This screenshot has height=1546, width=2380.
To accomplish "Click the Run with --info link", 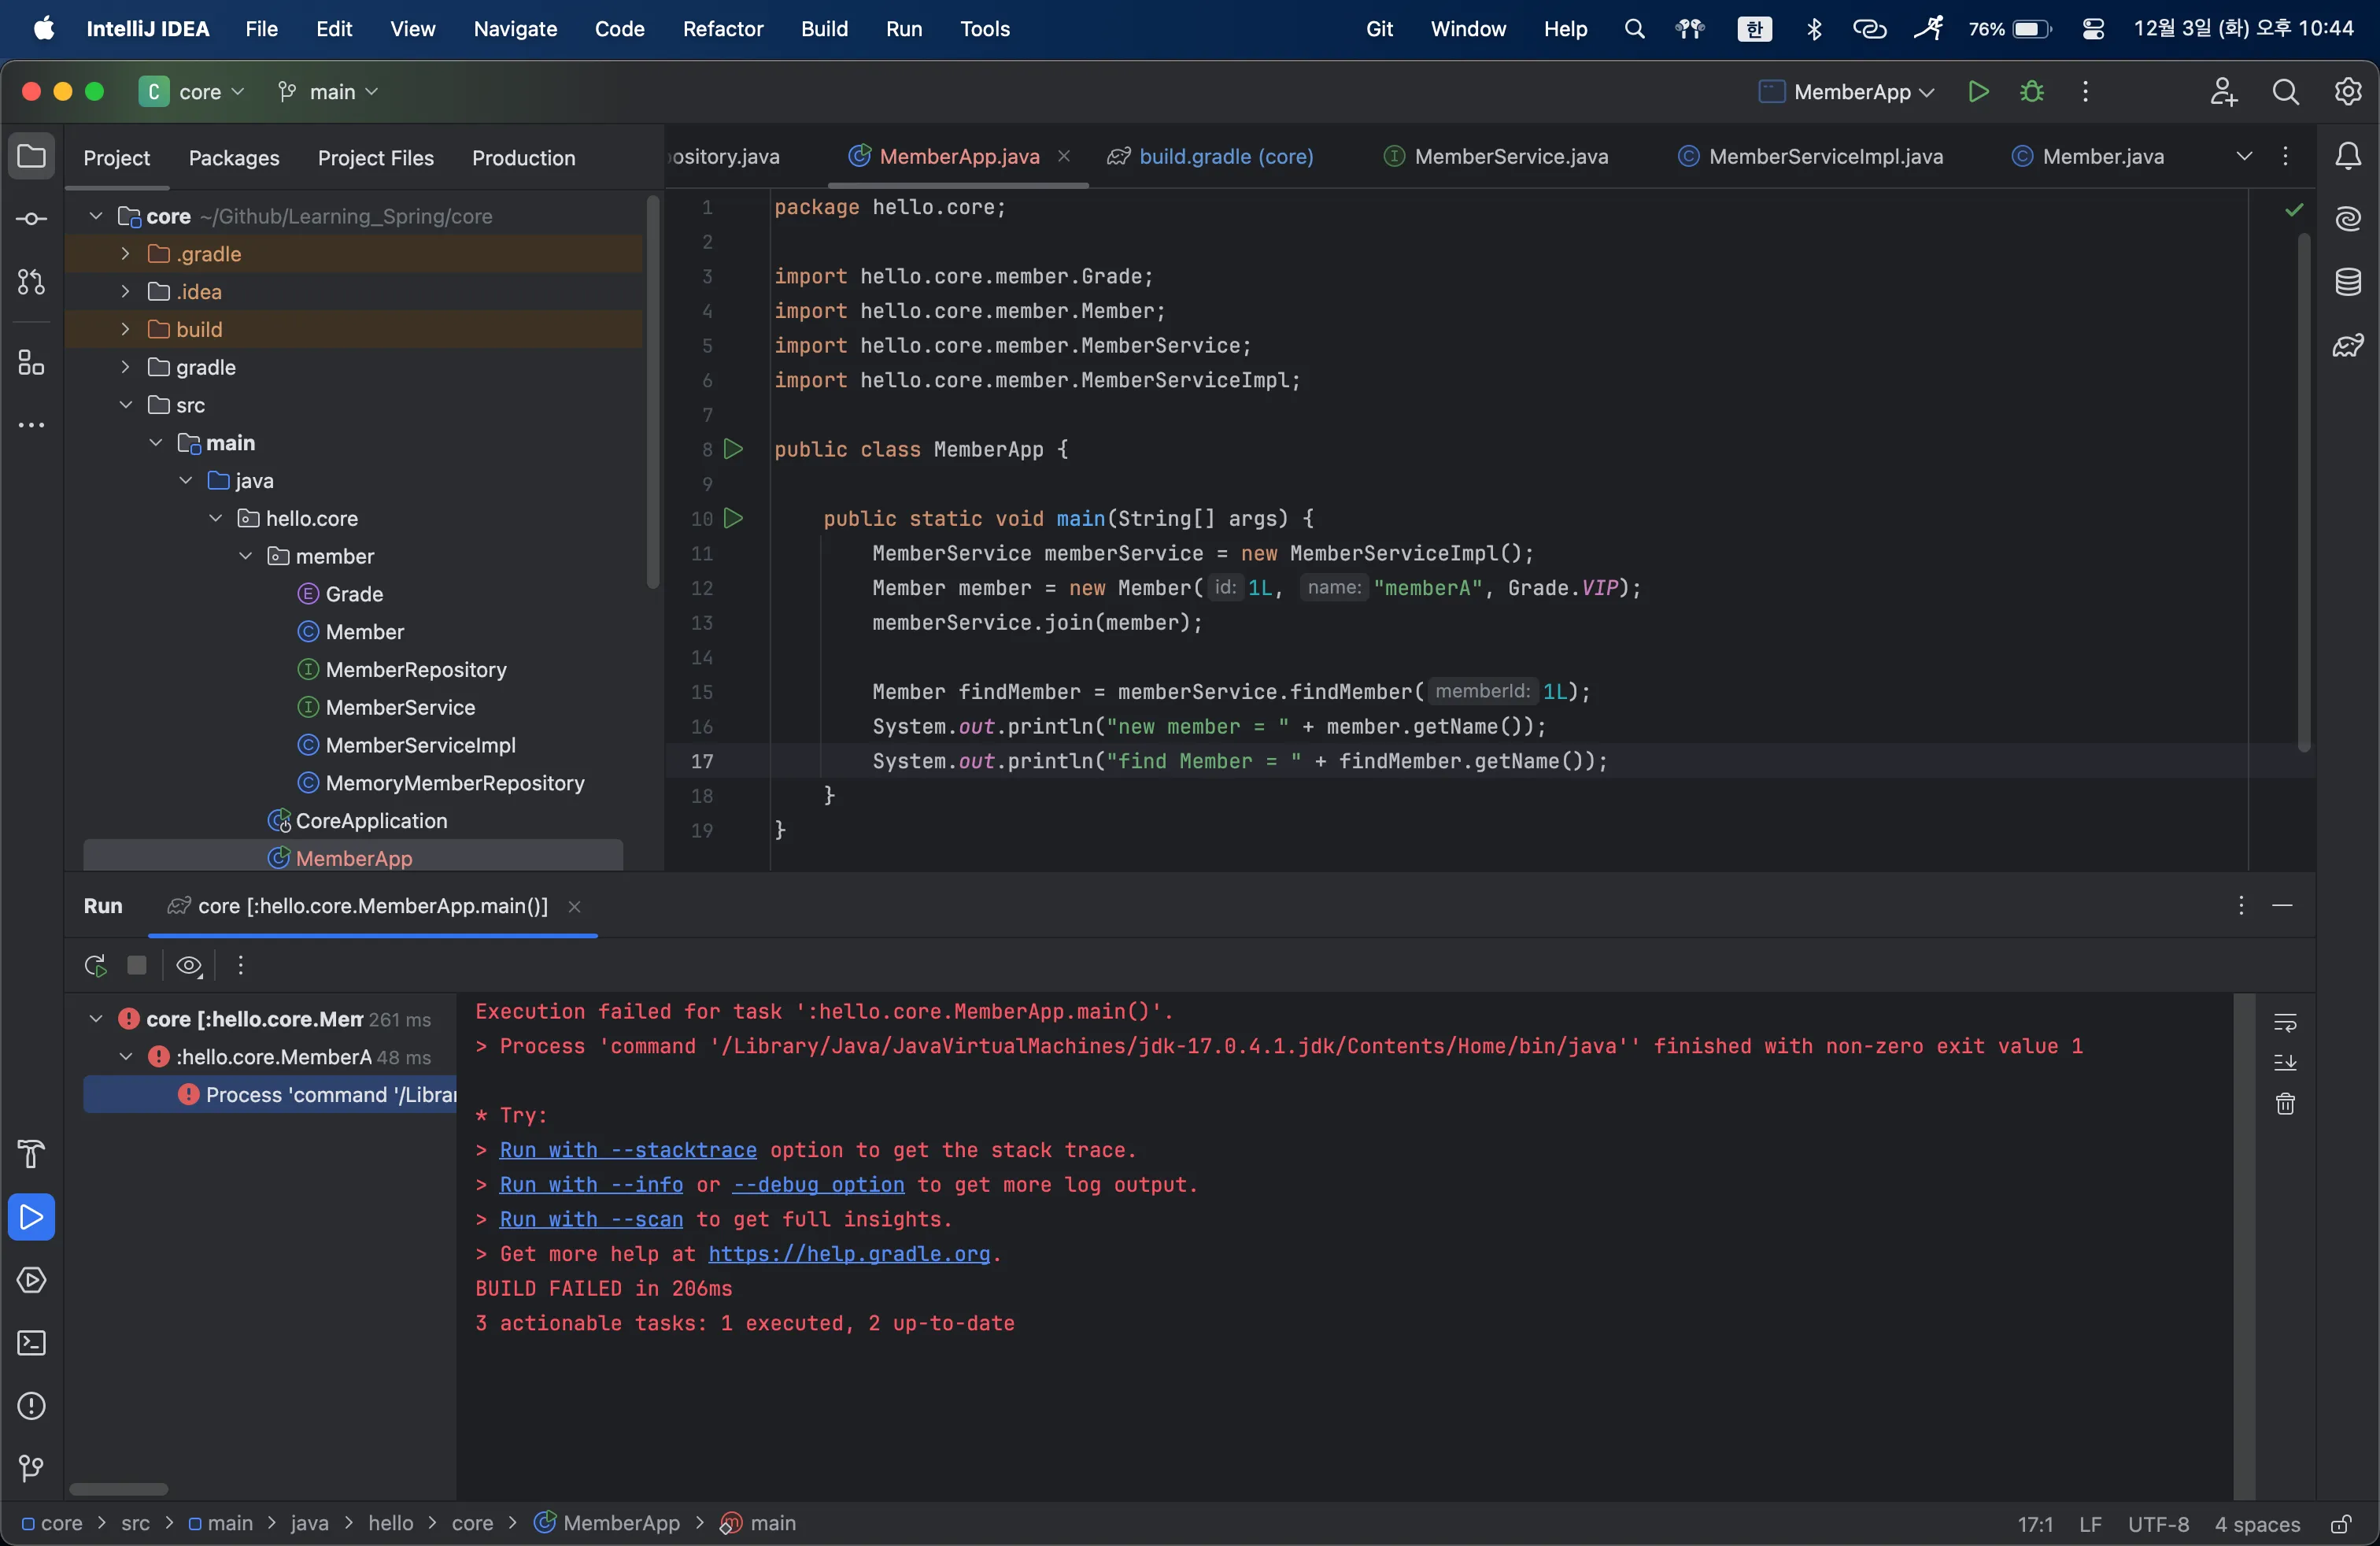I will (591, 1185).
